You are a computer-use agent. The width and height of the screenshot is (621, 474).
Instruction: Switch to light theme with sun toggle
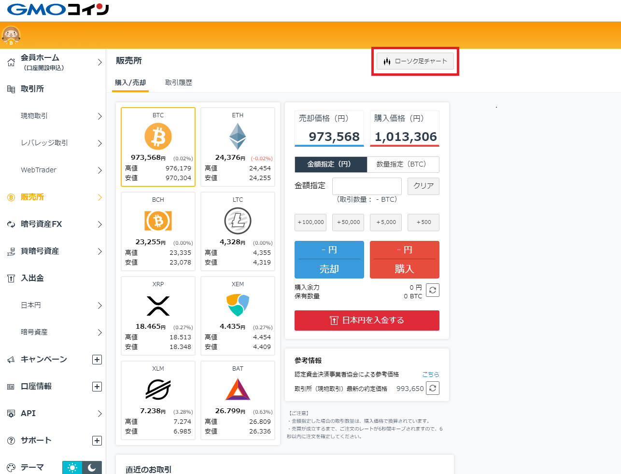72,468
